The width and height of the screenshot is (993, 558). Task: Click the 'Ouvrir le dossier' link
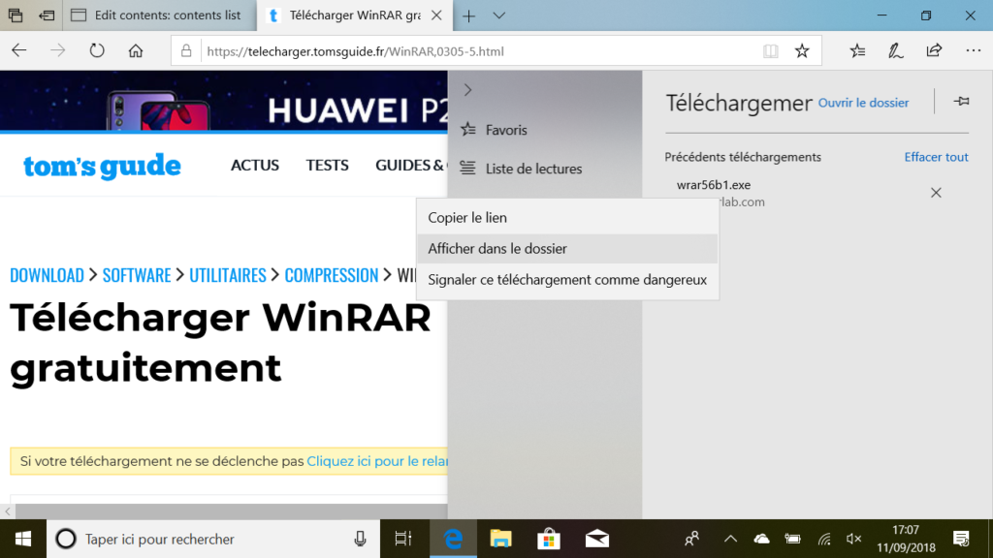(863, 103)
